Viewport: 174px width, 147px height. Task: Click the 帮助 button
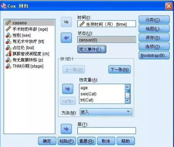pos(126,141)
